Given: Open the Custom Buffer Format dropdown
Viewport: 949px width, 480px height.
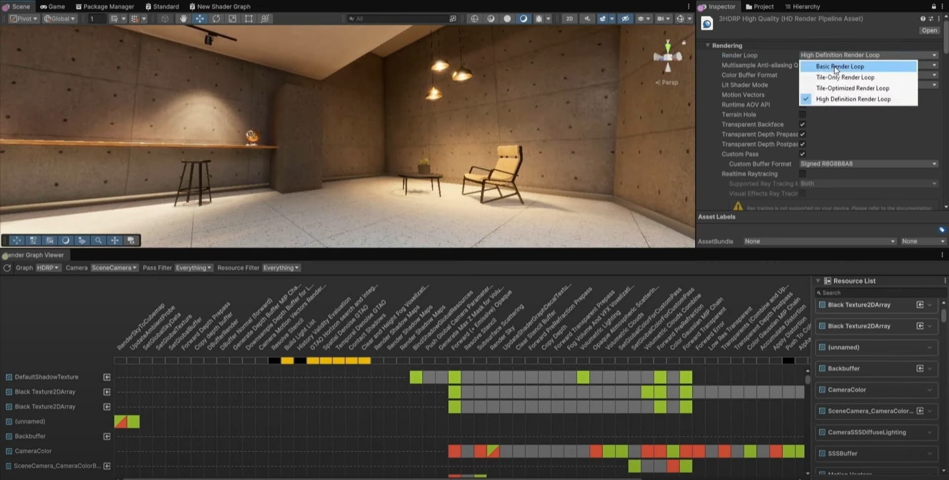Looking at the screenshot, I should coord(868,164).
